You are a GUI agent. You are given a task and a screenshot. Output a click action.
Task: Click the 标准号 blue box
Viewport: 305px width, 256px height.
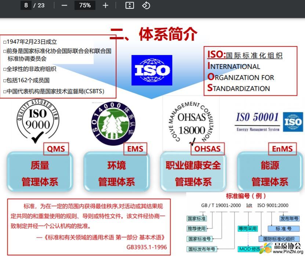pyautogui.click(x=284, y=228)
